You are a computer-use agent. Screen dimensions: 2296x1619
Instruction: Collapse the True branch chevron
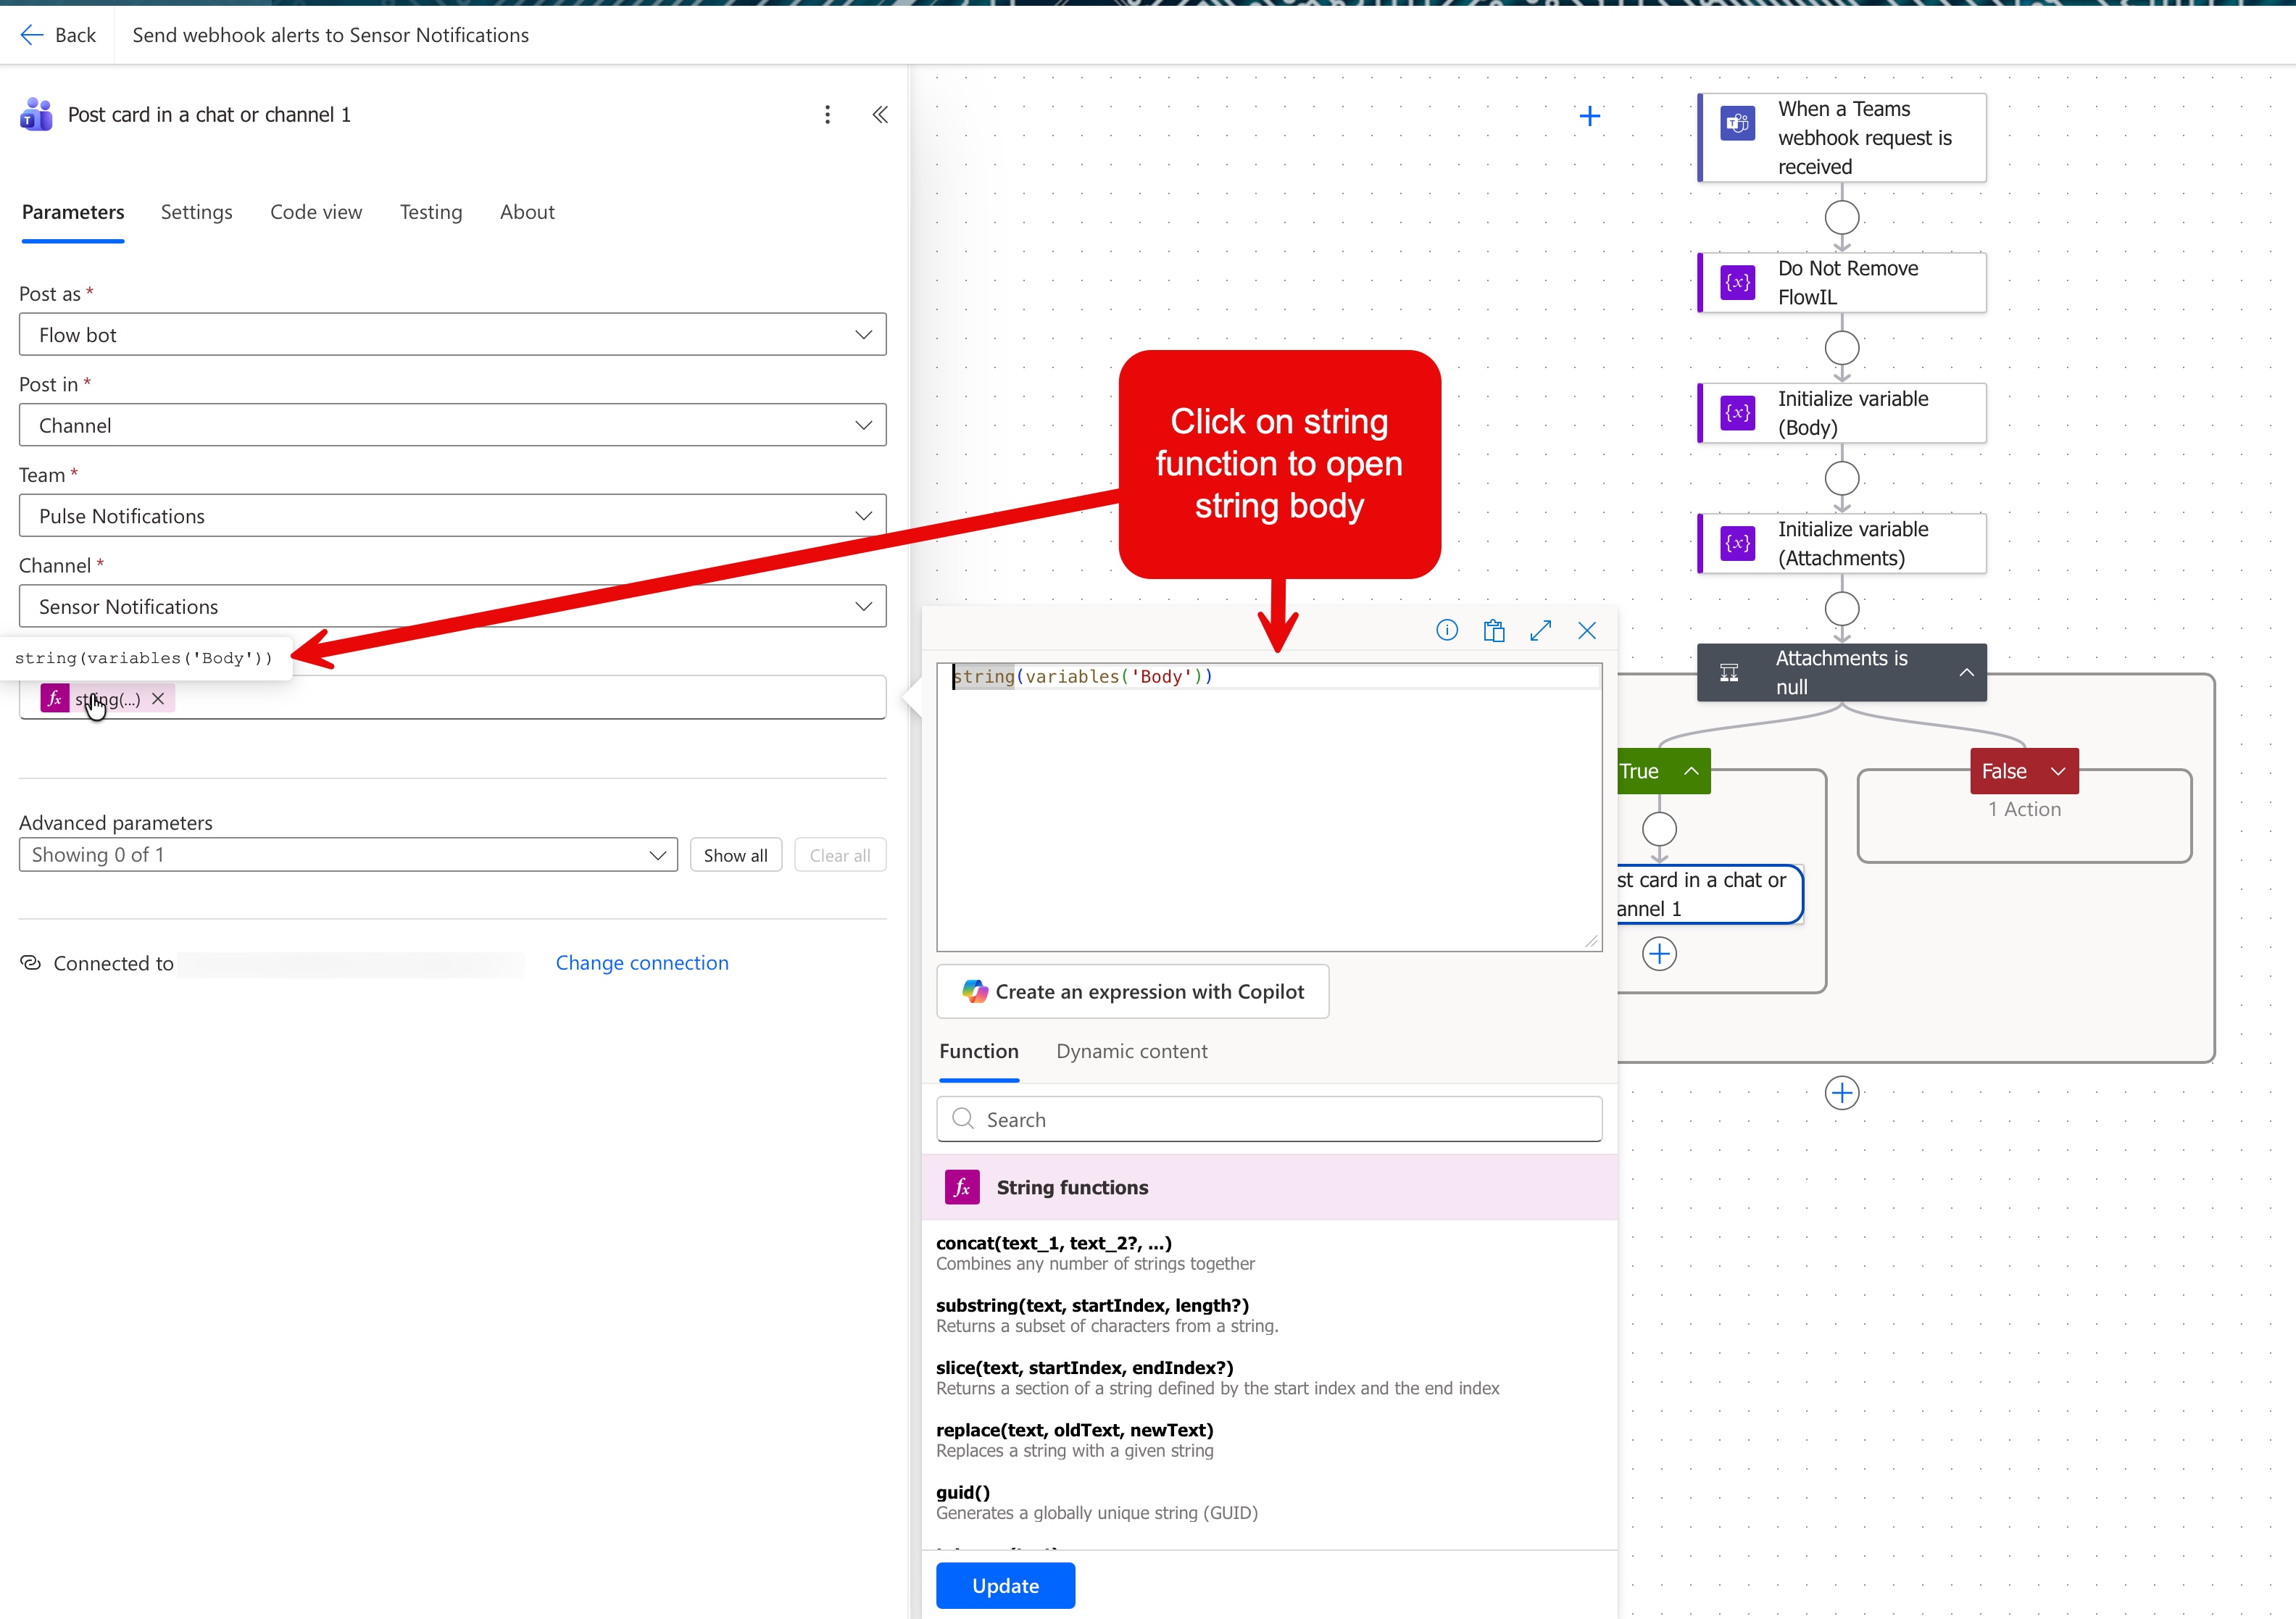[x=1691, y=771]
